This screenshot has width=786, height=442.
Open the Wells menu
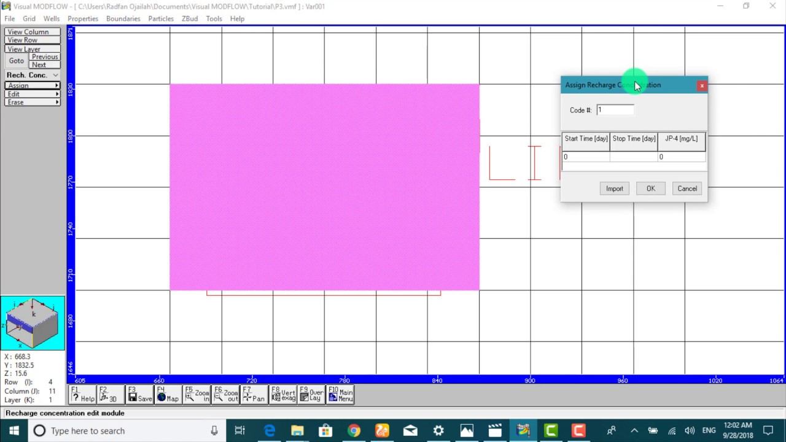[x=52, y=18]
